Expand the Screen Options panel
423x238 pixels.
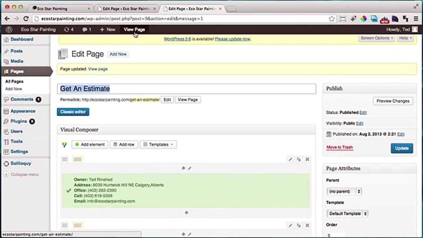(377, 38)
